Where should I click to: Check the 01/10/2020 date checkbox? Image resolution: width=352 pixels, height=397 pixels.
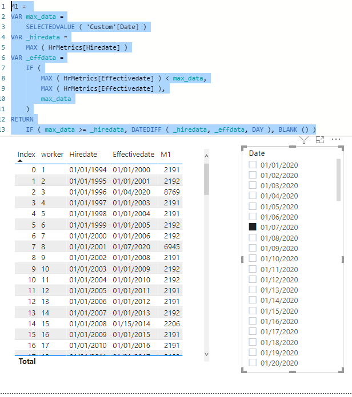pyautogui.click(x=253, y=258)
